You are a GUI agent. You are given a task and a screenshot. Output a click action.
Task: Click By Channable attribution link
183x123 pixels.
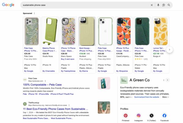click(x=48, y=71)
